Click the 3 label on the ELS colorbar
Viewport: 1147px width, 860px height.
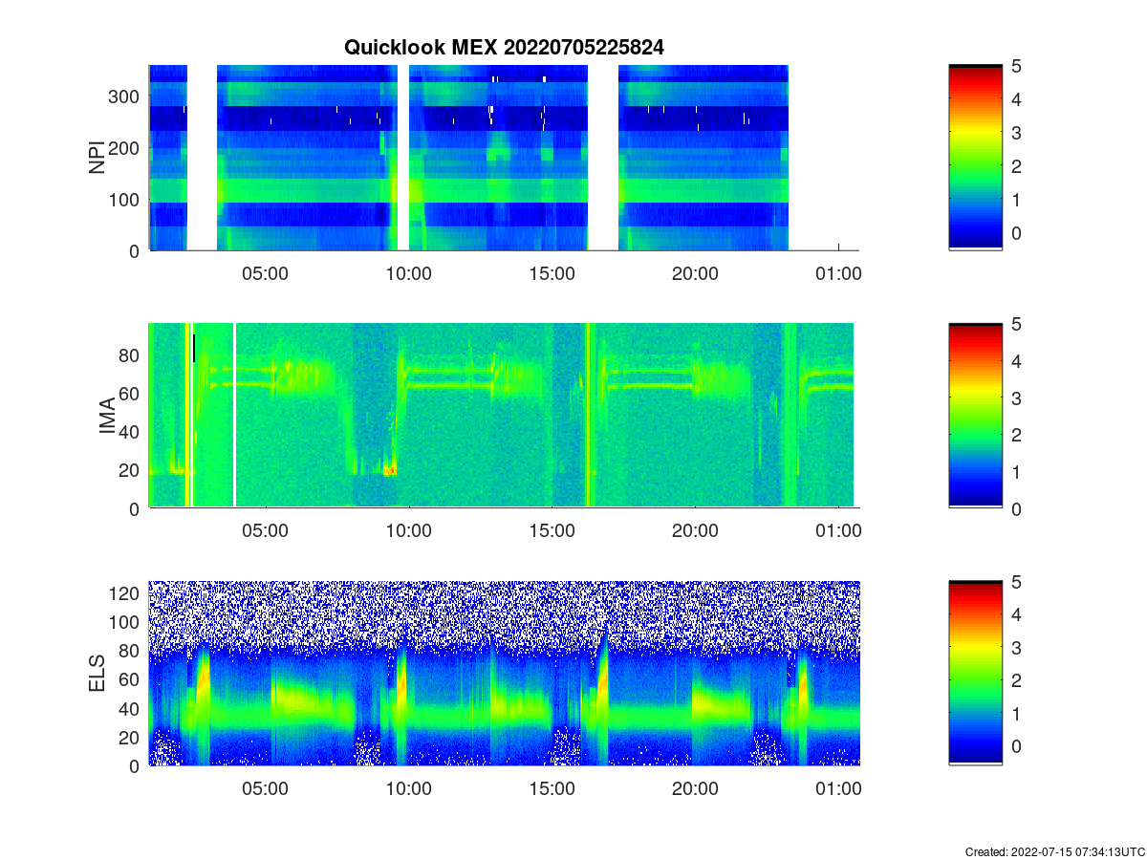pyautogui.click(x=1018, y=649)
